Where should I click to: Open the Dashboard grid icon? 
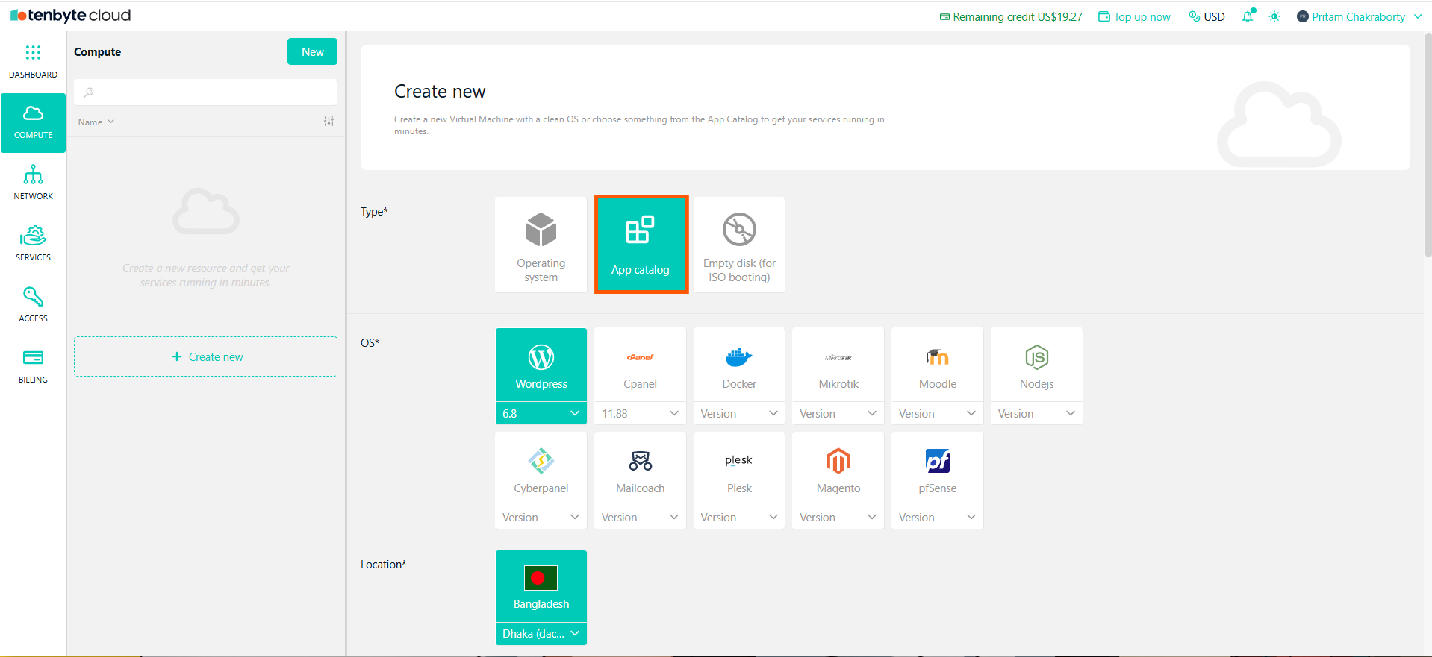[x=33, y=52]
